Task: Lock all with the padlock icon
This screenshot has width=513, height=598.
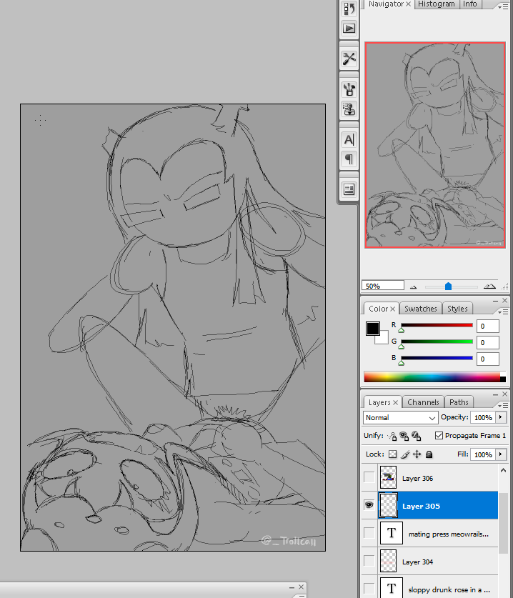Action: pos(429,454)
